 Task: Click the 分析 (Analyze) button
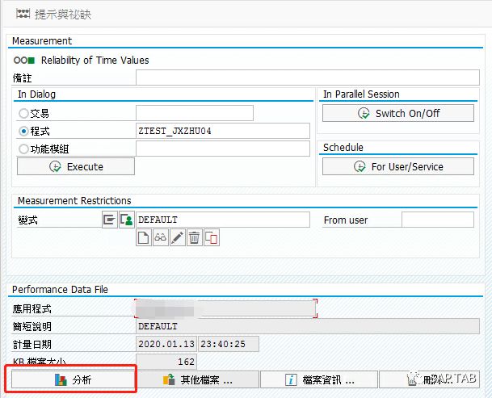point(73,379)
